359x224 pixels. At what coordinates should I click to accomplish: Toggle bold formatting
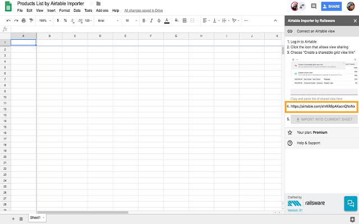coord(144,21)
